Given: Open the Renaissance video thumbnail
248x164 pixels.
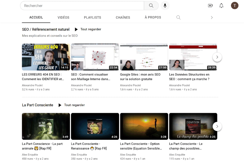Looking at the screenshot, I should pos(95,127).
